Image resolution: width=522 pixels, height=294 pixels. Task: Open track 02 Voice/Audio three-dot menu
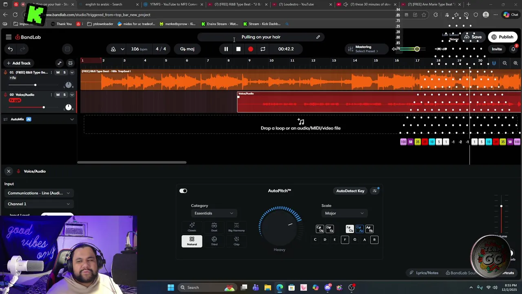point(51,95)
